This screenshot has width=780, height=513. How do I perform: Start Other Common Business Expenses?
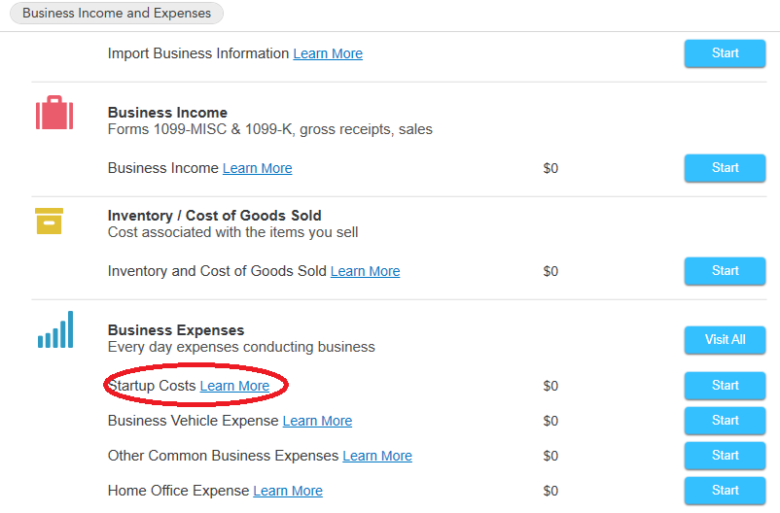tap(725, 456)
